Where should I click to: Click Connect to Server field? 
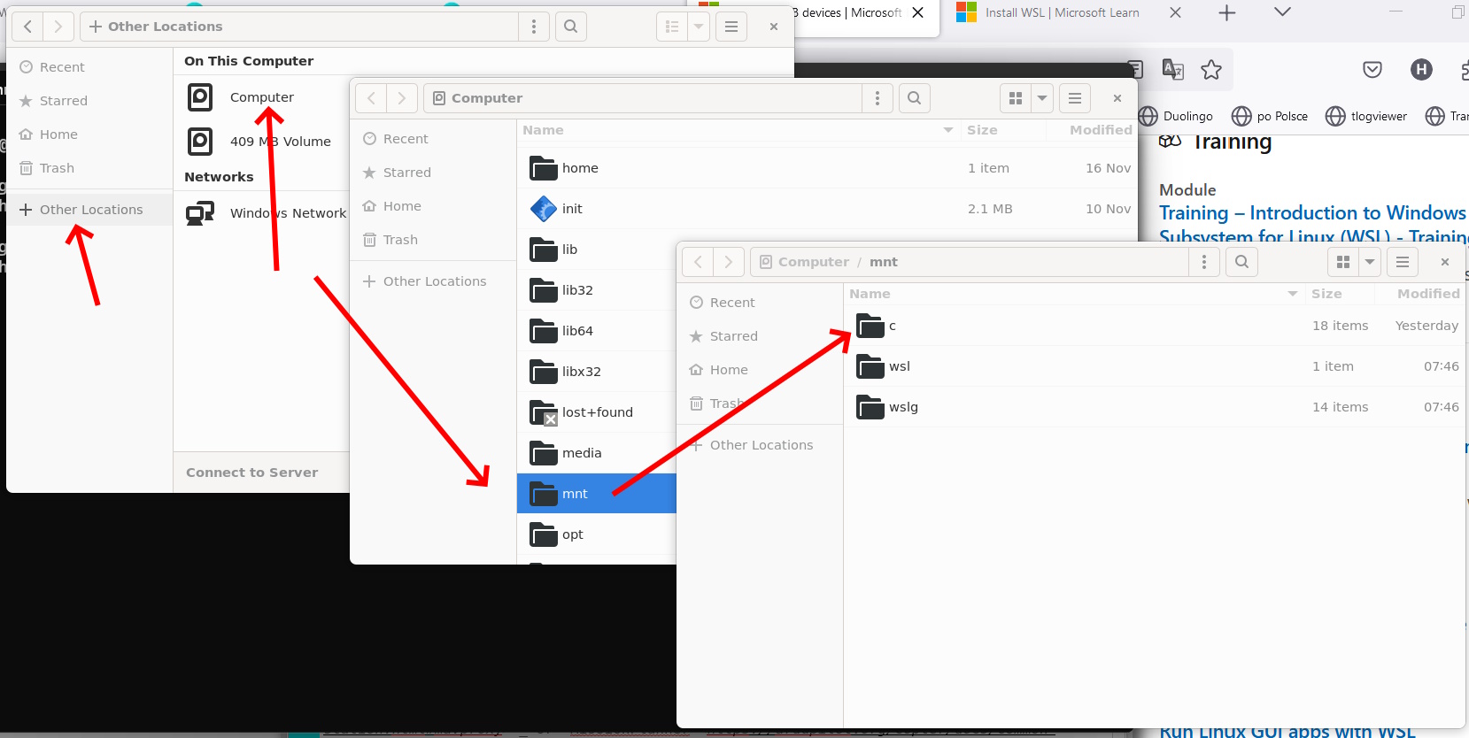tap(252, 473)
